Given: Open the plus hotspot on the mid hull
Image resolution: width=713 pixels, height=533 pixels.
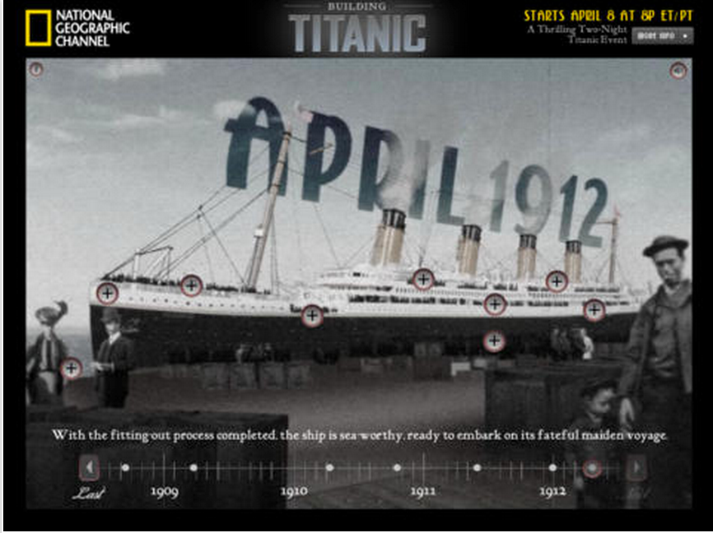Looking at the screenshot, I should [312, 315].
